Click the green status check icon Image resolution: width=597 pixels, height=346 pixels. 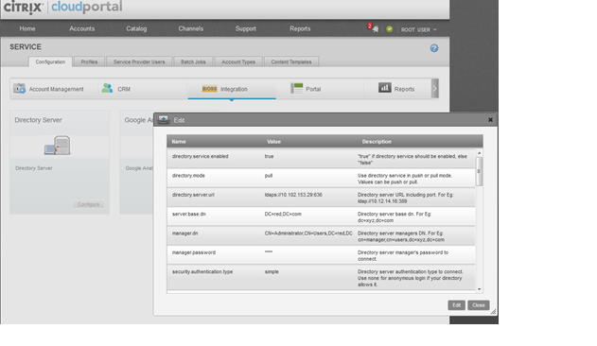pyautogui.click(x=389, y=29)
